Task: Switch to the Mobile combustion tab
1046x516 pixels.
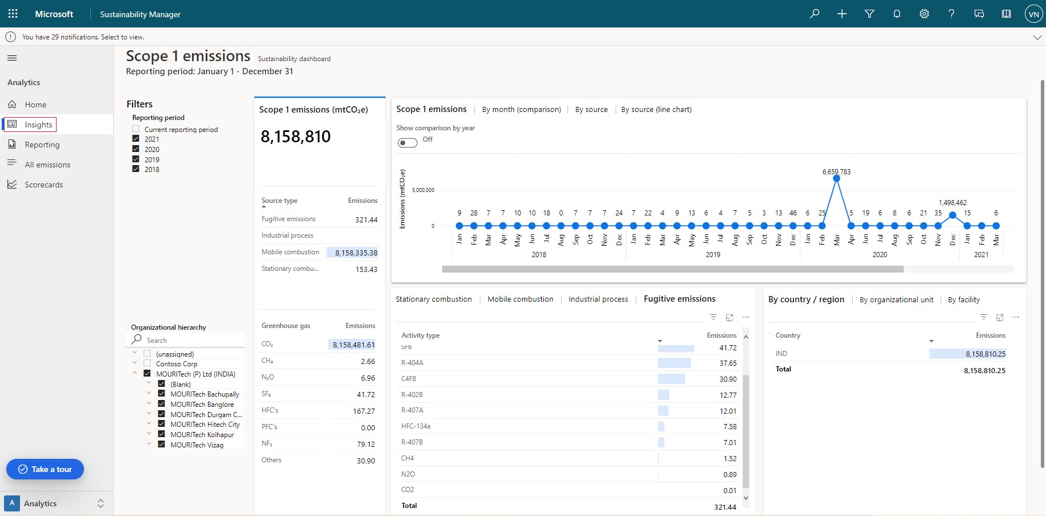Action: (x=520, y=299)
